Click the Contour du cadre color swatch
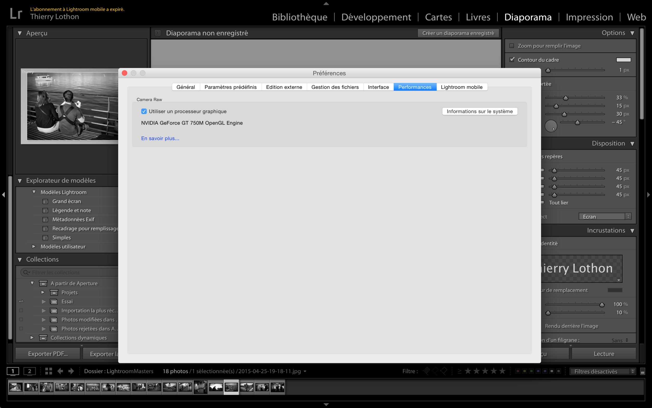Image resolution: width=652 pixels, height=408 pixels. 623,60
